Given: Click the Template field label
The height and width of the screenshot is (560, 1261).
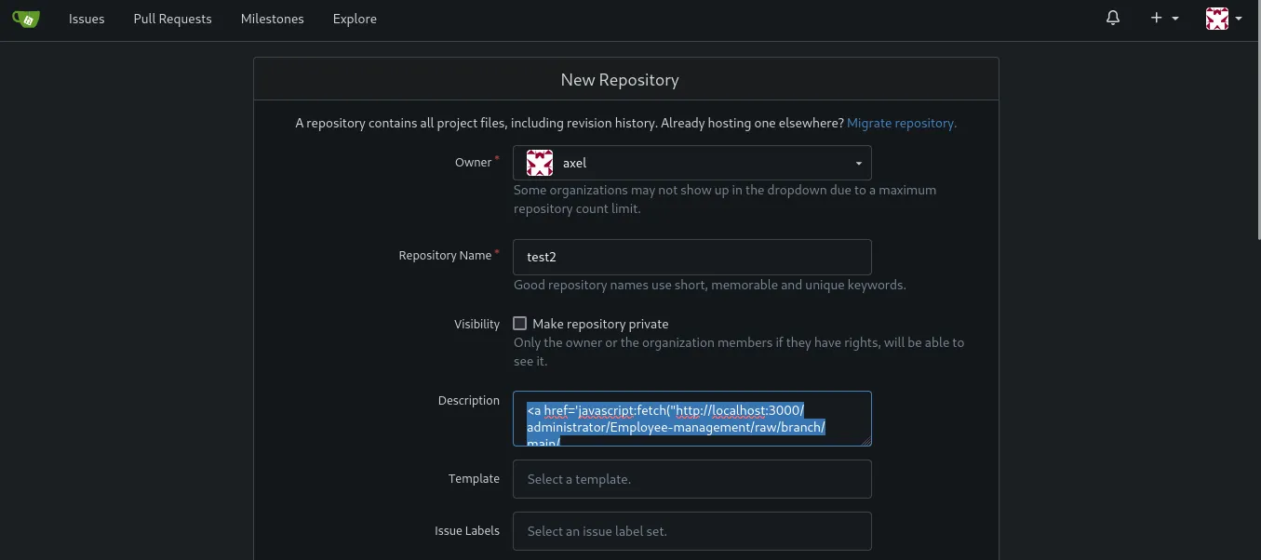Looking at the screenshot, I should 474,478.
